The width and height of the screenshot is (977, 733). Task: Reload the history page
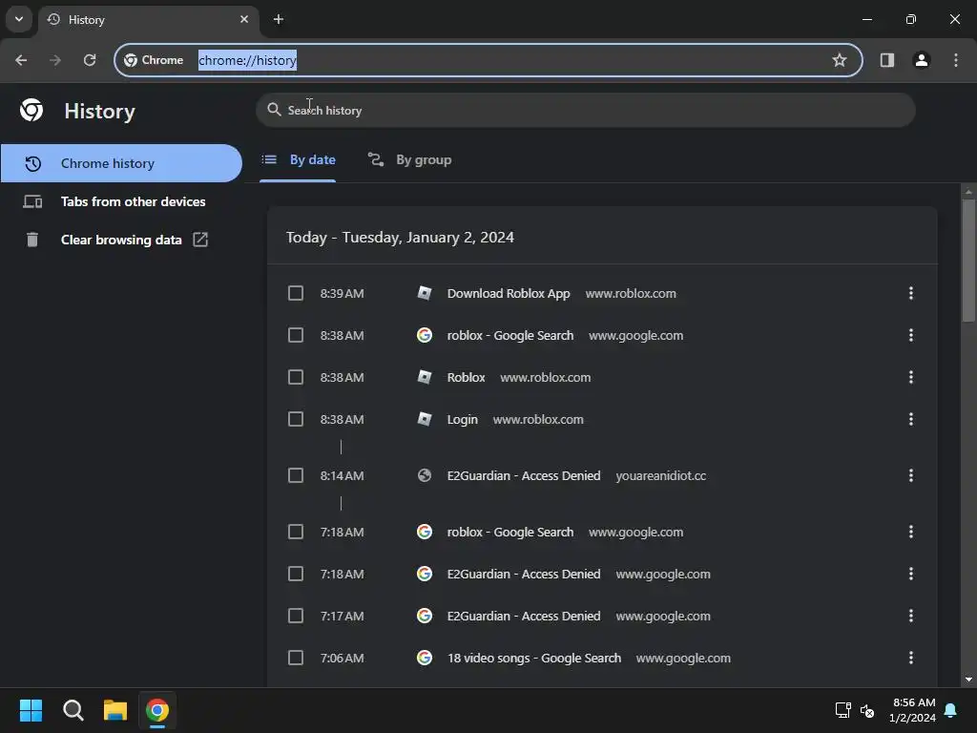click(x=90, y=60)
